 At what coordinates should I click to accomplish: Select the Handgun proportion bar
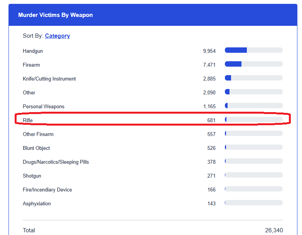(254, 50)
